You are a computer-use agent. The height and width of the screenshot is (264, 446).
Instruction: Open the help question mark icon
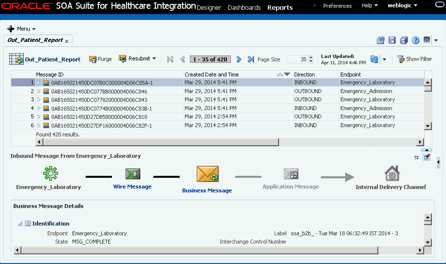coord(415,40)
